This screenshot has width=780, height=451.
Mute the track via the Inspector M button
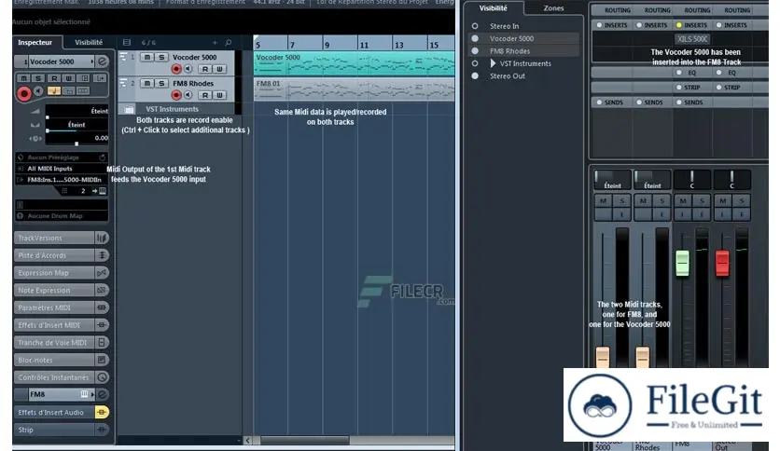(x=23, y=78)
